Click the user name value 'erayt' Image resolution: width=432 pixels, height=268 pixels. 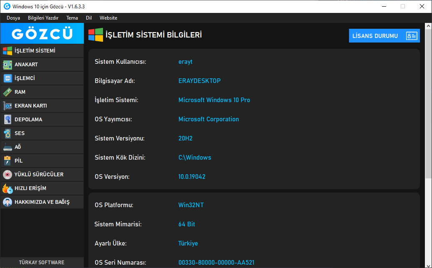point(186,62)
